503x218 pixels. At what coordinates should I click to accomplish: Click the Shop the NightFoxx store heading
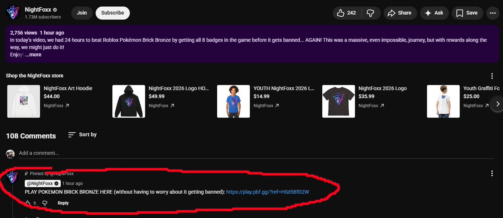[x=35, y=76]
